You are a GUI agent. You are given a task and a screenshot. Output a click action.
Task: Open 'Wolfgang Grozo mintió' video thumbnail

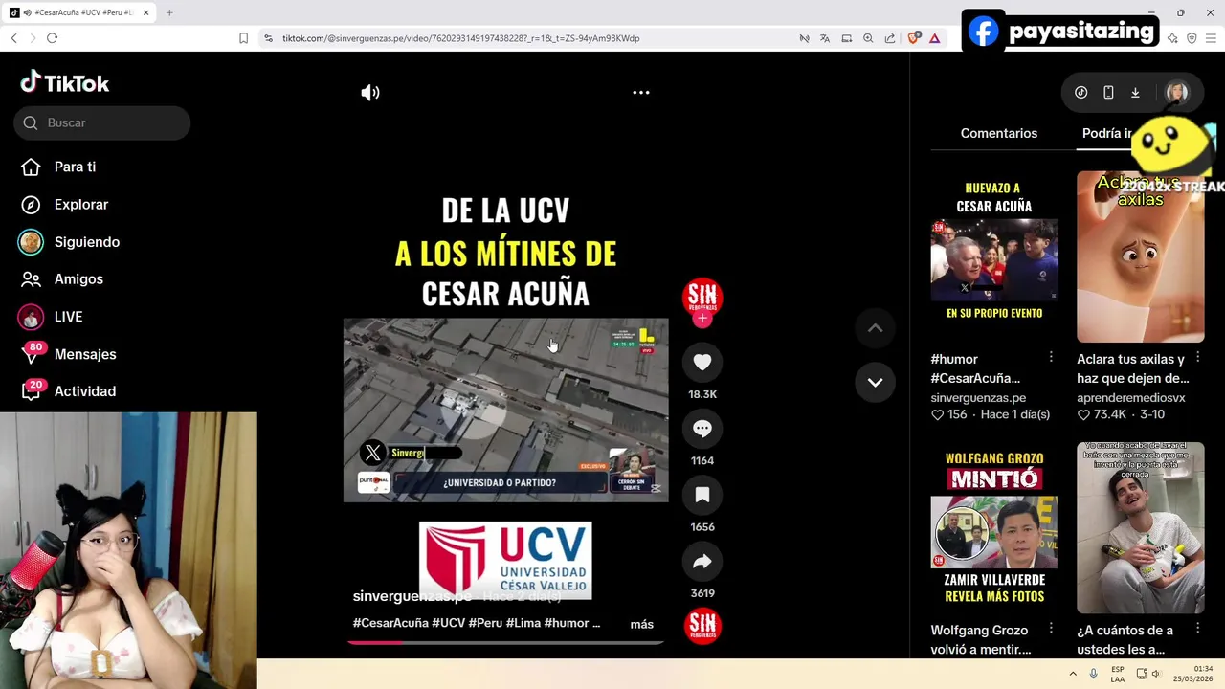(994, 527)
